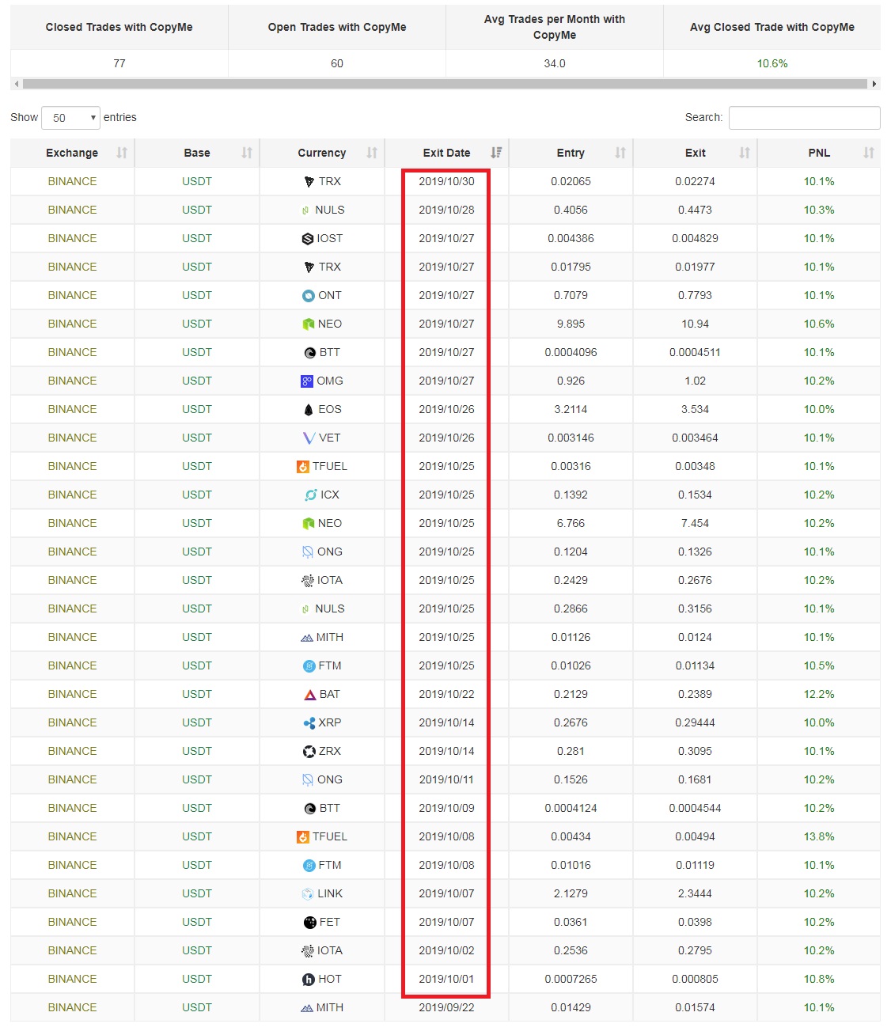Viewport: 891px width, 1035px height.
Task: Click the horizontal scrollbar track under stats
Action: [445, 84]
